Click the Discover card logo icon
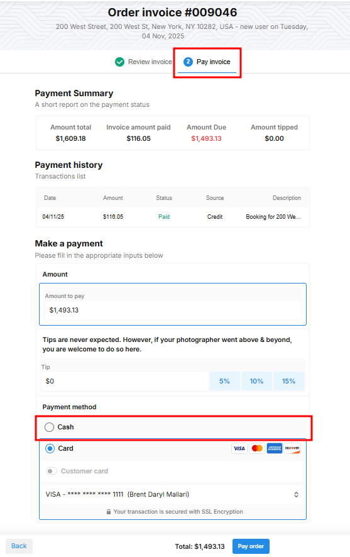Image resolution: width=350 pixels, height=557 pixels. [x=292, y=448]
